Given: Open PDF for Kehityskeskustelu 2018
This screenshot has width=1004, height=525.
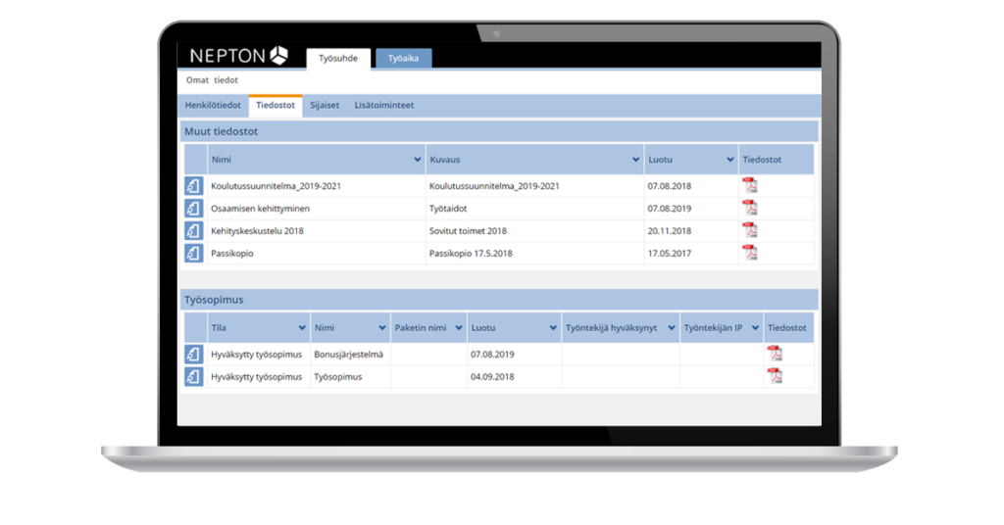Looking at the screenshot, I should (x=749, y=230).
